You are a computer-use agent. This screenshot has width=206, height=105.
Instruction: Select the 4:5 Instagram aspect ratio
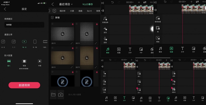click(3, 44)
